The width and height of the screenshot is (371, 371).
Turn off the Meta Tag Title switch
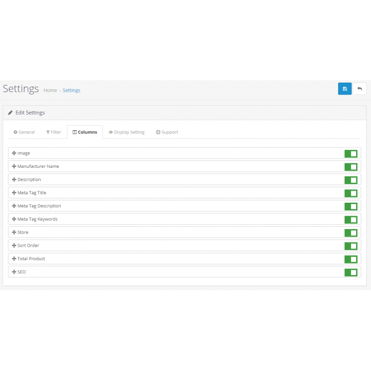point(351,193)
